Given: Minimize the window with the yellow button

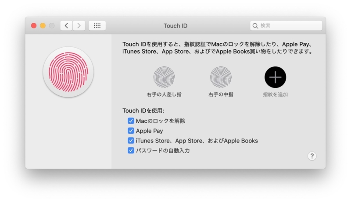Looking at the screenshot, I should coord(43,26).
